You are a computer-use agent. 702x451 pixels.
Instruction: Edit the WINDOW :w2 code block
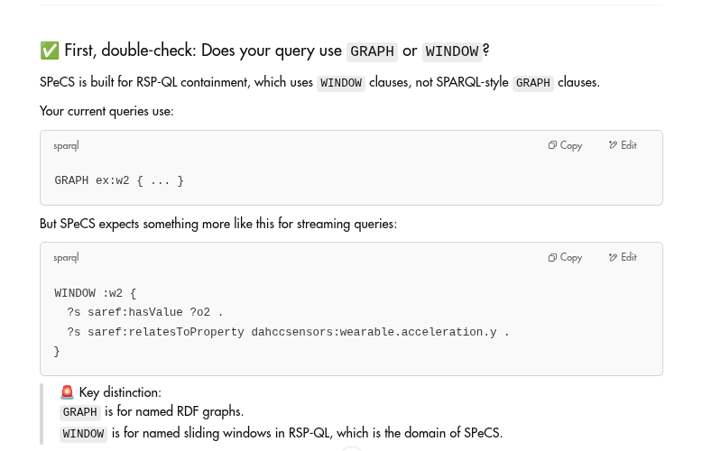(623, 257)
